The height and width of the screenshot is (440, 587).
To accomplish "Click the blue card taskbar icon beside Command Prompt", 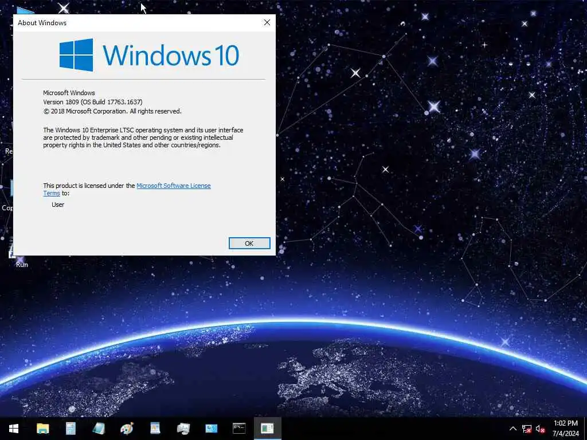I will coord(211,429).
